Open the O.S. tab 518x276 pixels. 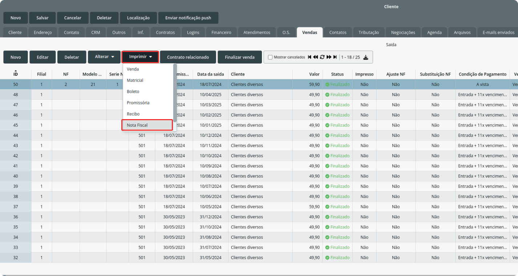(x=286, y=32)
